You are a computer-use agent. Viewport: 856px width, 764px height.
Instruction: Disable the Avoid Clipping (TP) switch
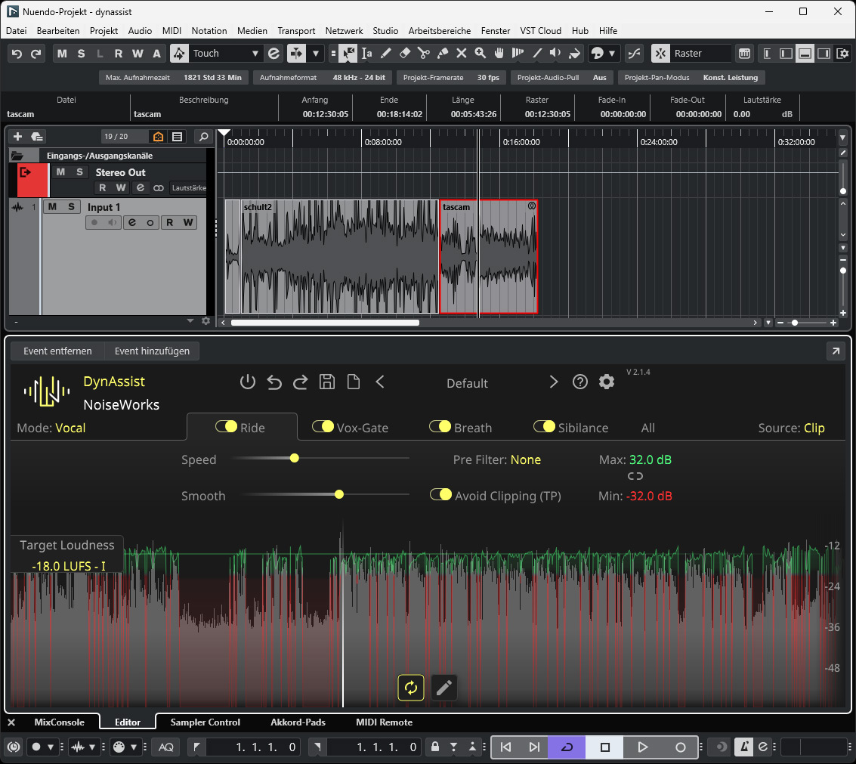coord(440,495)
